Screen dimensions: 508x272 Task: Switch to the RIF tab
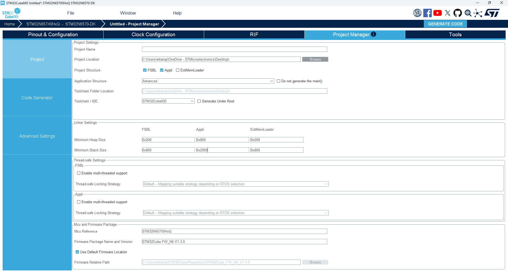coord(254,34)
